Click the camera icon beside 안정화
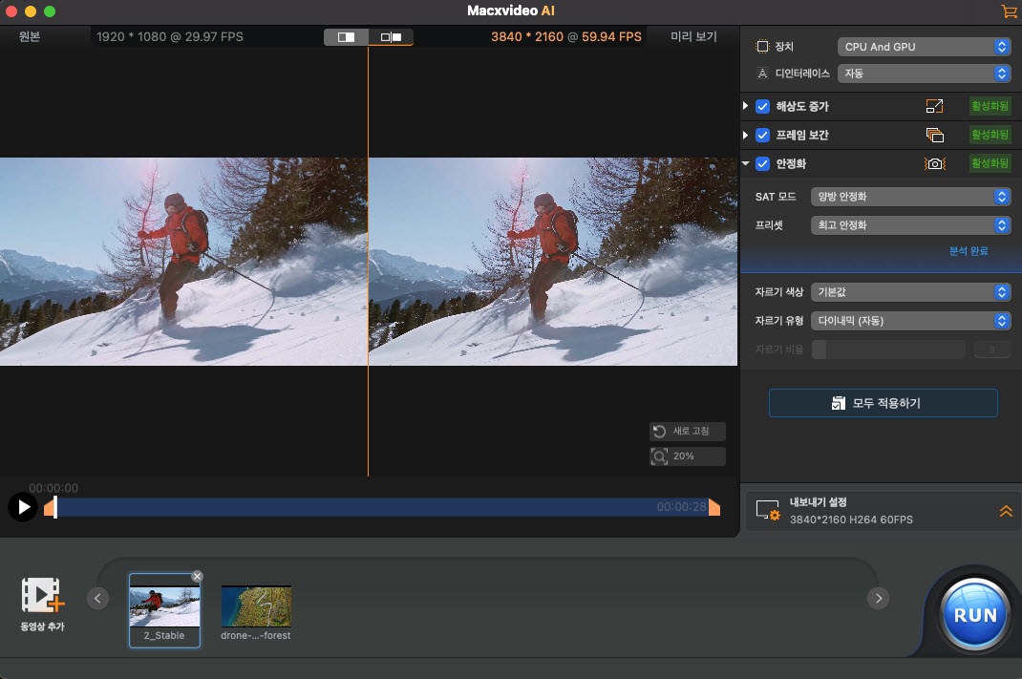This screenshot has width=1022, height=679. 935,162
